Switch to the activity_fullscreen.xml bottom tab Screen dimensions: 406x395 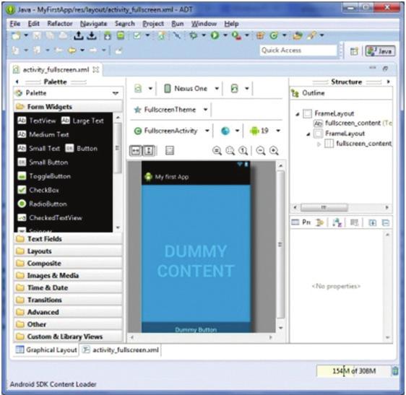pos(121,350)
